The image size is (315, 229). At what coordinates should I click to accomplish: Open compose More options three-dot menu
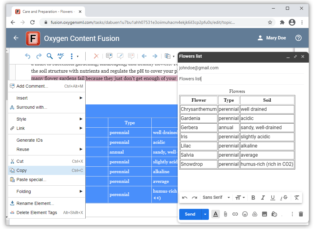[x=292, y=214]
